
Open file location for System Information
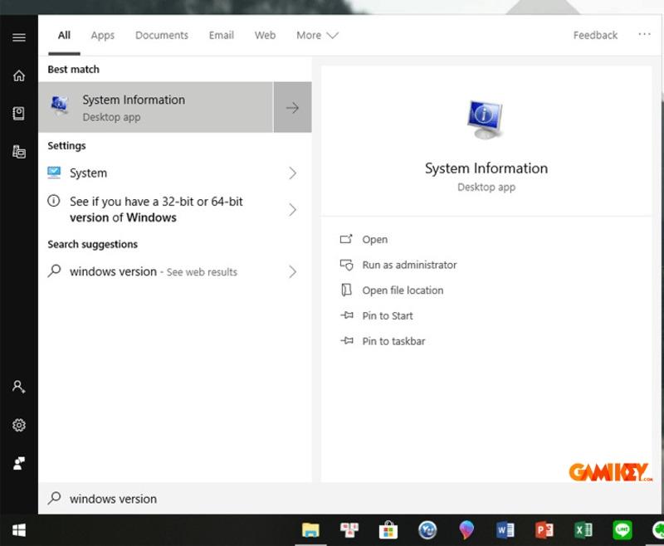tap(402, 290)
